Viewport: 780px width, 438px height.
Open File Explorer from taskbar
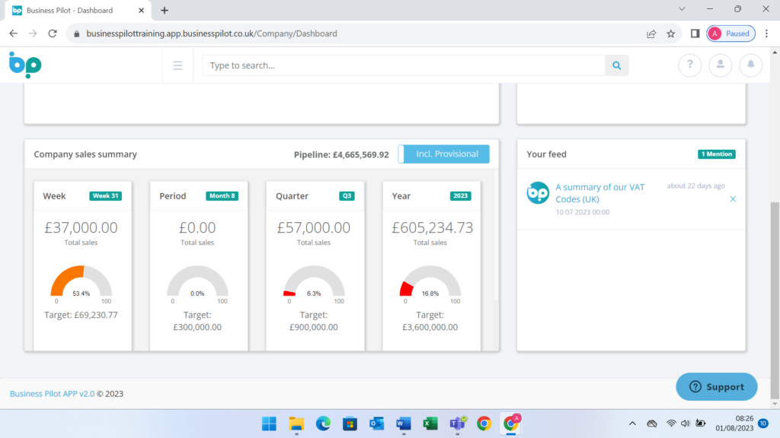(x=296, y=424)
